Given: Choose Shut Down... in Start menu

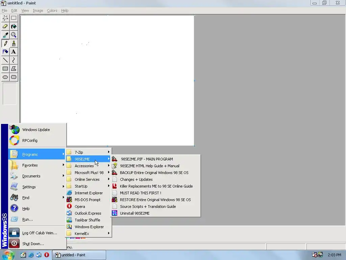Looking at the screenshot, I should [37, 244].
